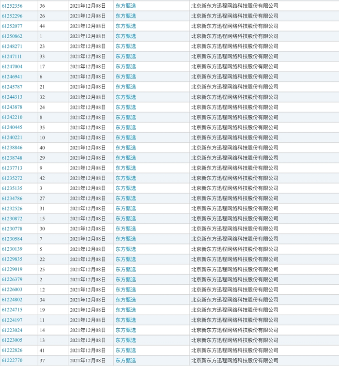Click registration number 61224197

pos(12,320)
